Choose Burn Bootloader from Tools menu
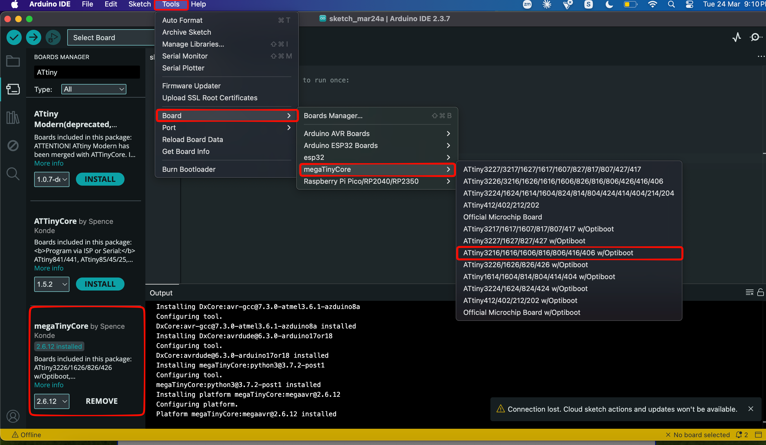Viewport: 766px width, 445px height. coord(189,169)
